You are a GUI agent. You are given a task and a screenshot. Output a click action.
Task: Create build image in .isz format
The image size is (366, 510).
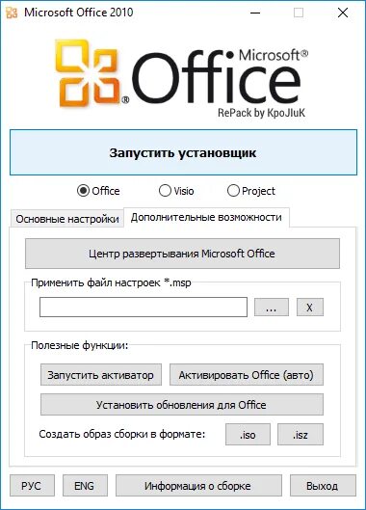pos(301,434)
